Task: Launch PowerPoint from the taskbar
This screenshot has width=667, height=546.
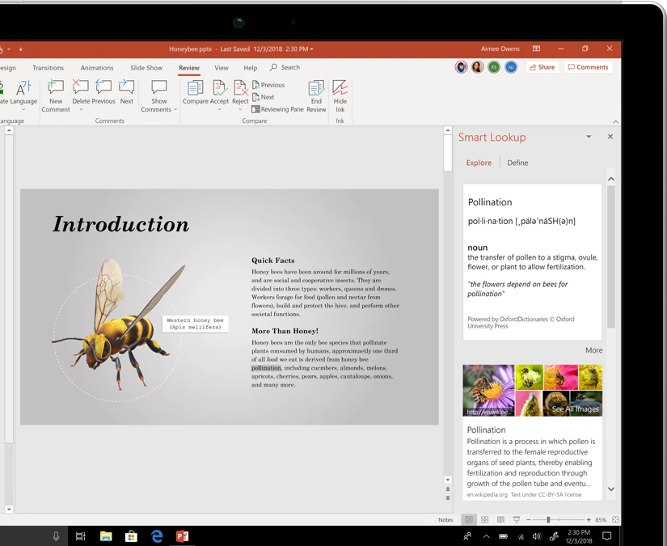Action: pyautogui.click(x=182, y=536)
